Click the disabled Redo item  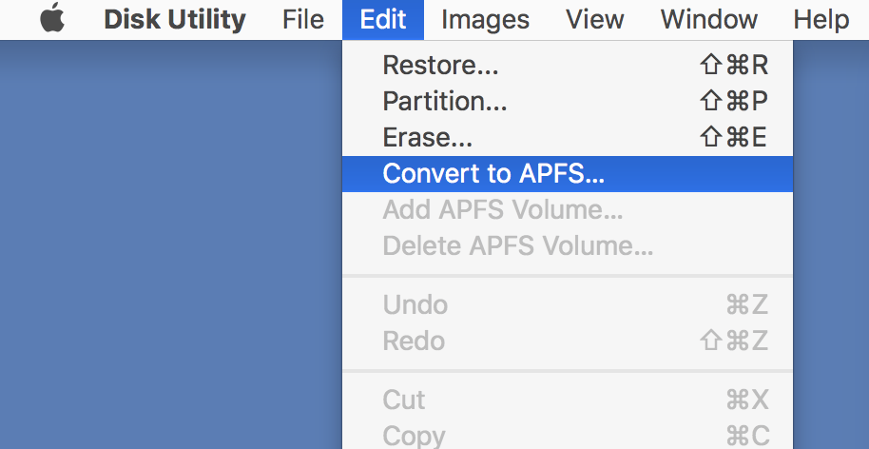click(x=568, y=341)
